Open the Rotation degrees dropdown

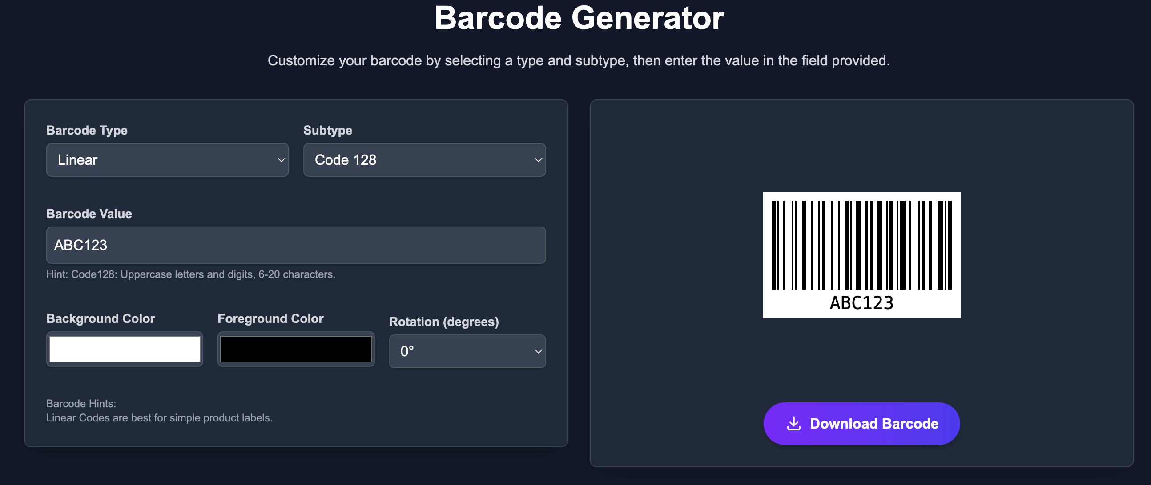[467, 352]
